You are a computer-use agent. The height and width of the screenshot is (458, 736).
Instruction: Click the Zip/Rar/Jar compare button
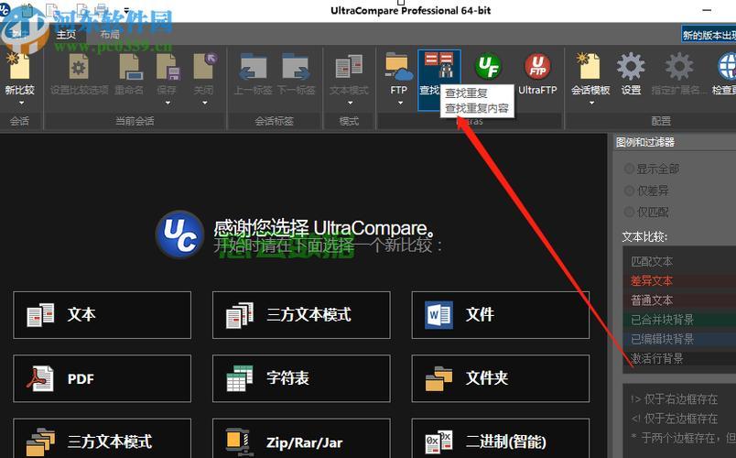pyautogui.click(x=301, y=442)
